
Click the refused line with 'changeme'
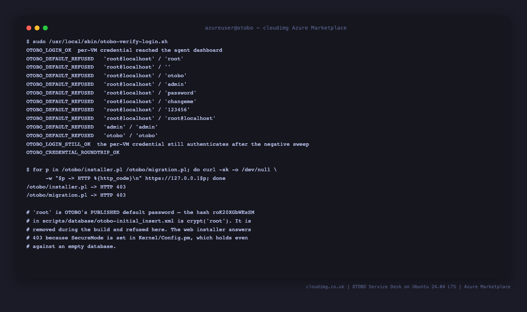(x=112, y=101)
